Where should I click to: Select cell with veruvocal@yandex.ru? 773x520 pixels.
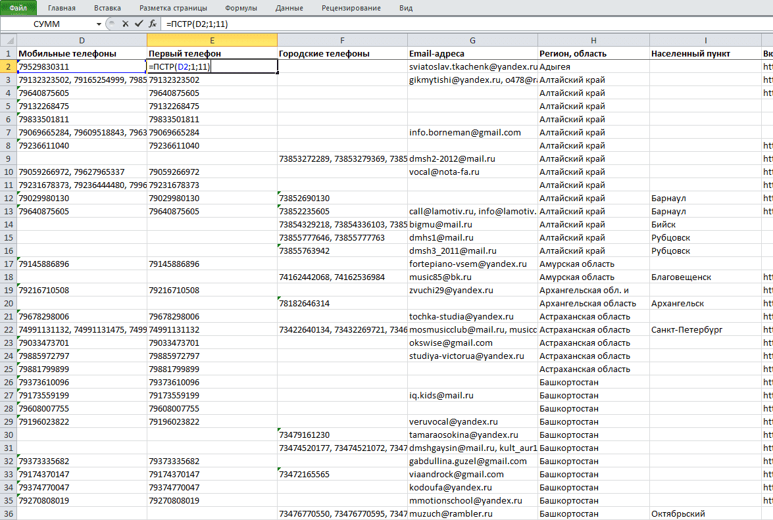[x=472, y=421]
